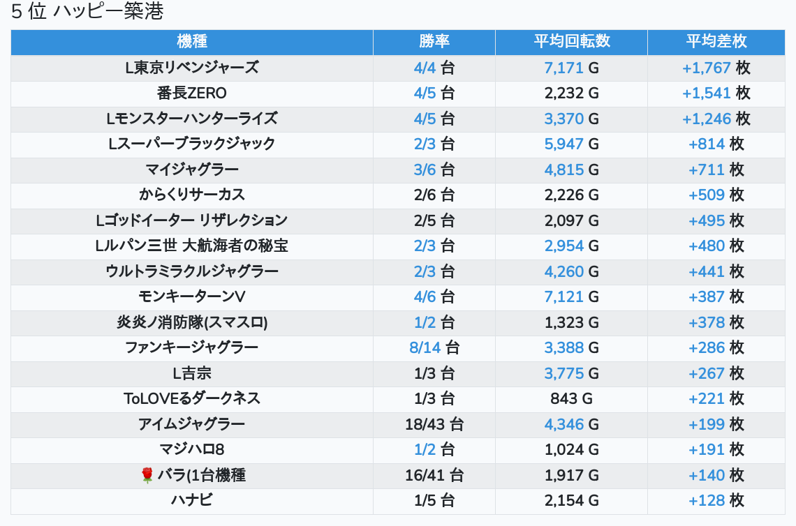This screenshot has width=796, height=526.
Task: Click win rate 16/41 台 value
Action: pos(434,475)
